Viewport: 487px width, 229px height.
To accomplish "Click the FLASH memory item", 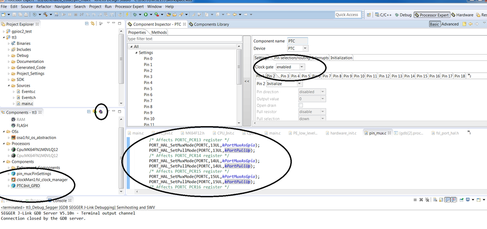I will coord(22,125).
